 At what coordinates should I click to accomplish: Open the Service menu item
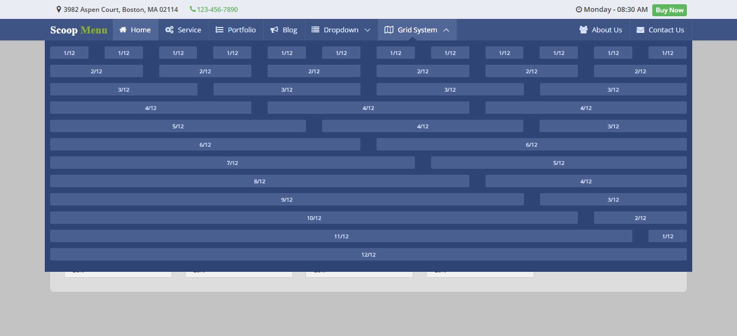(183, 30)
